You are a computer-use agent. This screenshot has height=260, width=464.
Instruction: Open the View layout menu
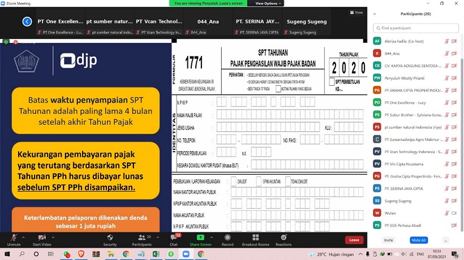pyautogui.click(x=356, y=12)
